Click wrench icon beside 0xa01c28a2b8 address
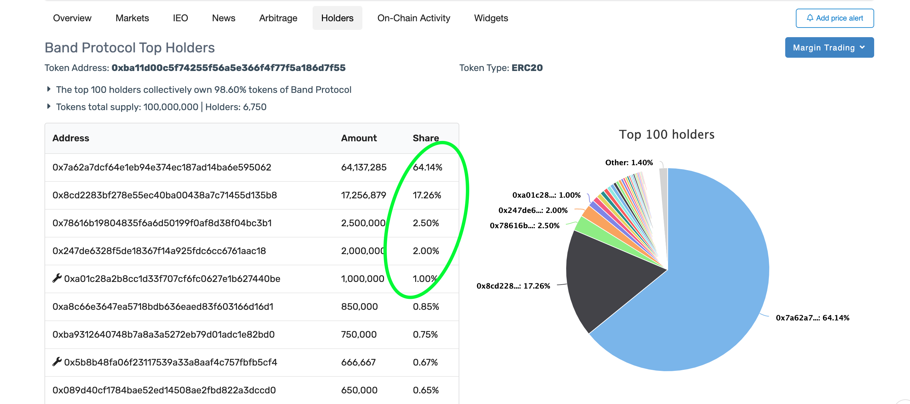 tap(57, 278)
